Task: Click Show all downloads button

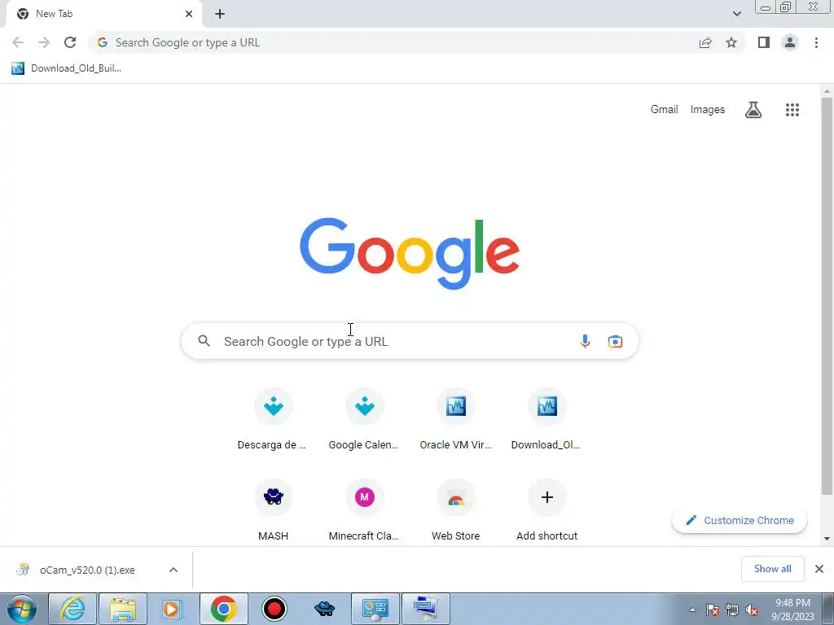Action: tap(772, 569)
